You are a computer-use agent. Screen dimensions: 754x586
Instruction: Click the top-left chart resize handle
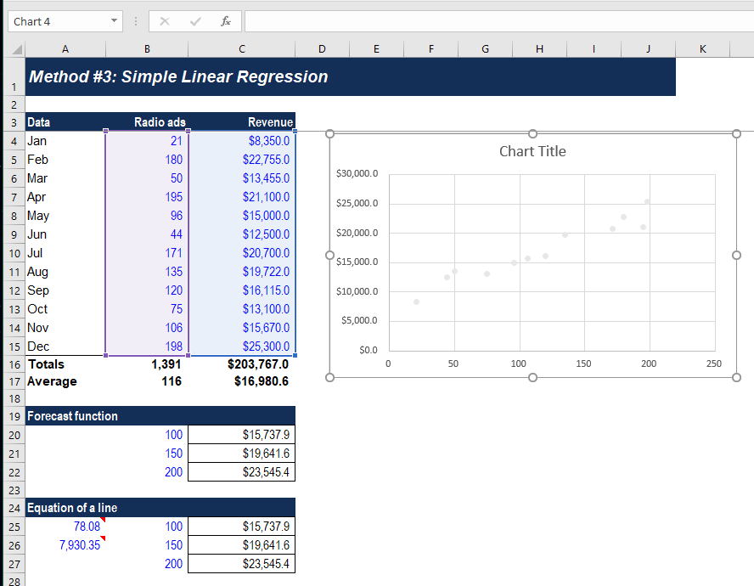[x=329, y=133]
